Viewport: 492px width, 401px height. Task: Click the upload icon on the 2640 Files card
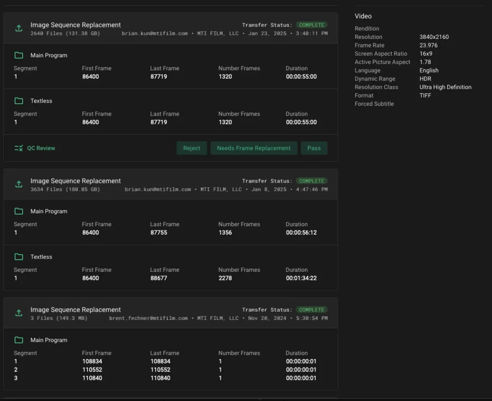pyautogui.click(x=19, y=28)
